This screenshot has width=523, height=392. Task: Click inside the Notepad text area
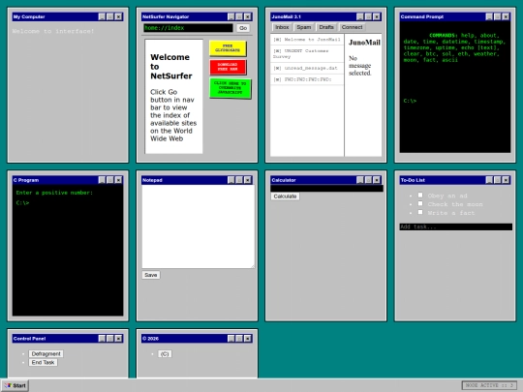point(199,226)
